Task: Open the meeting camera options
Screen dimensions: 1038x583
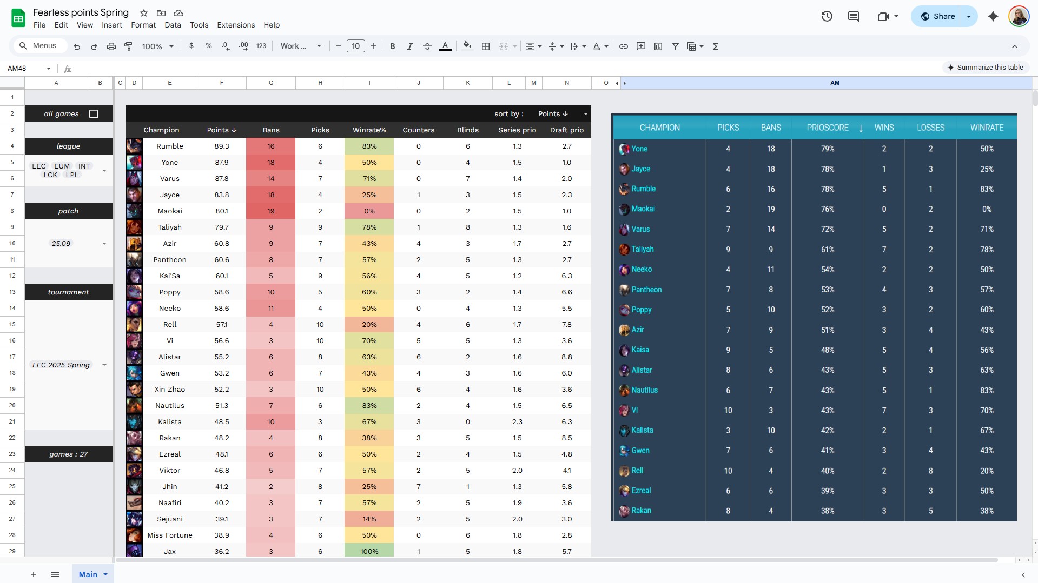Action: [x=887, y=16]
